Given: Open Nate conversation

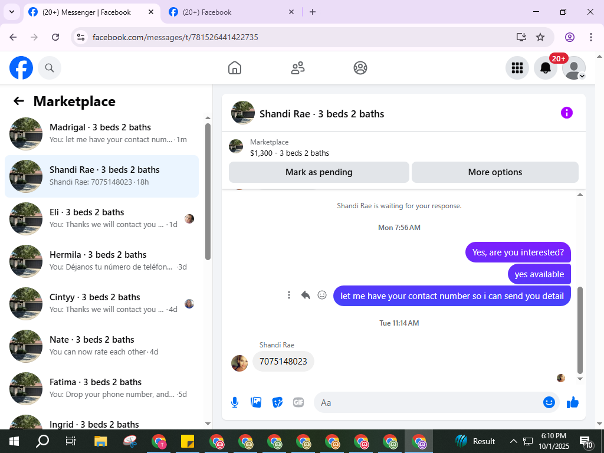Looking at the screenshot, I should tap(101, 346).
